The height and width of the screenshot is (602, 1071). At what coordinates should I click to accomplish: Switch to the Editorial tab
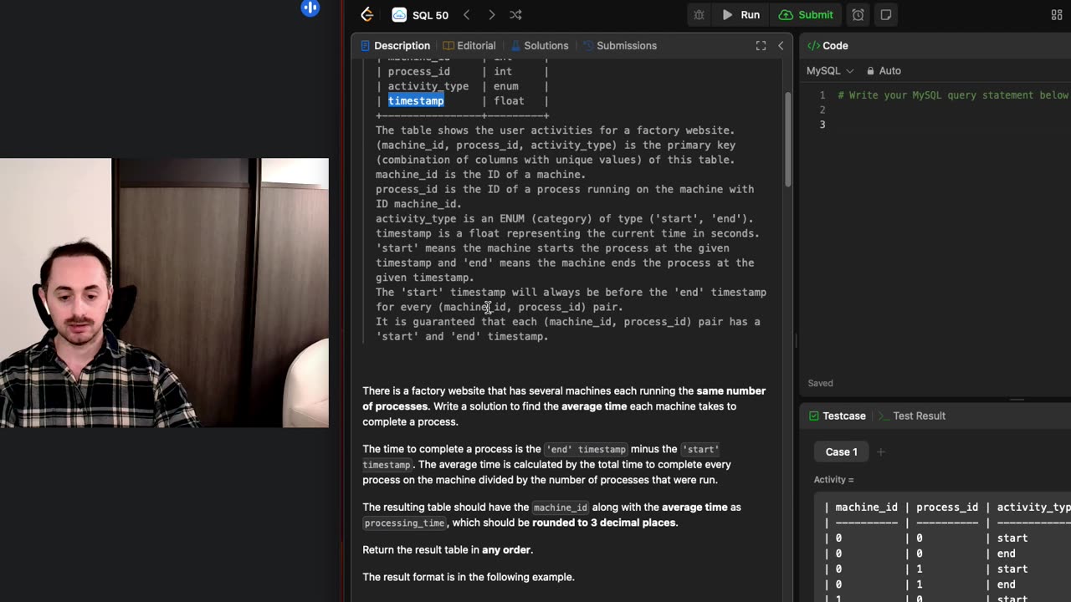pos(469,46)
